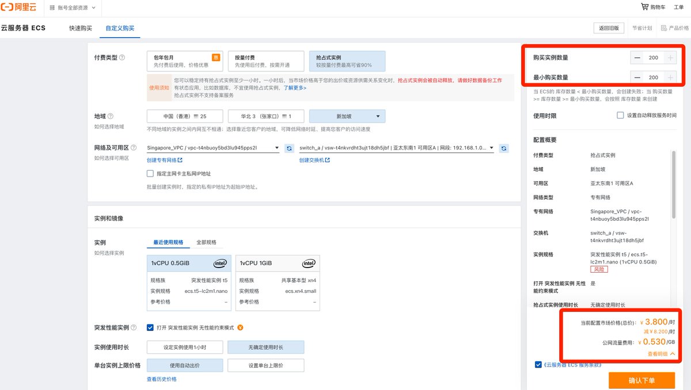This screenshot has height=390, width=691.
Task: Click 如何选择实例 help text
Action: point(109,253)
